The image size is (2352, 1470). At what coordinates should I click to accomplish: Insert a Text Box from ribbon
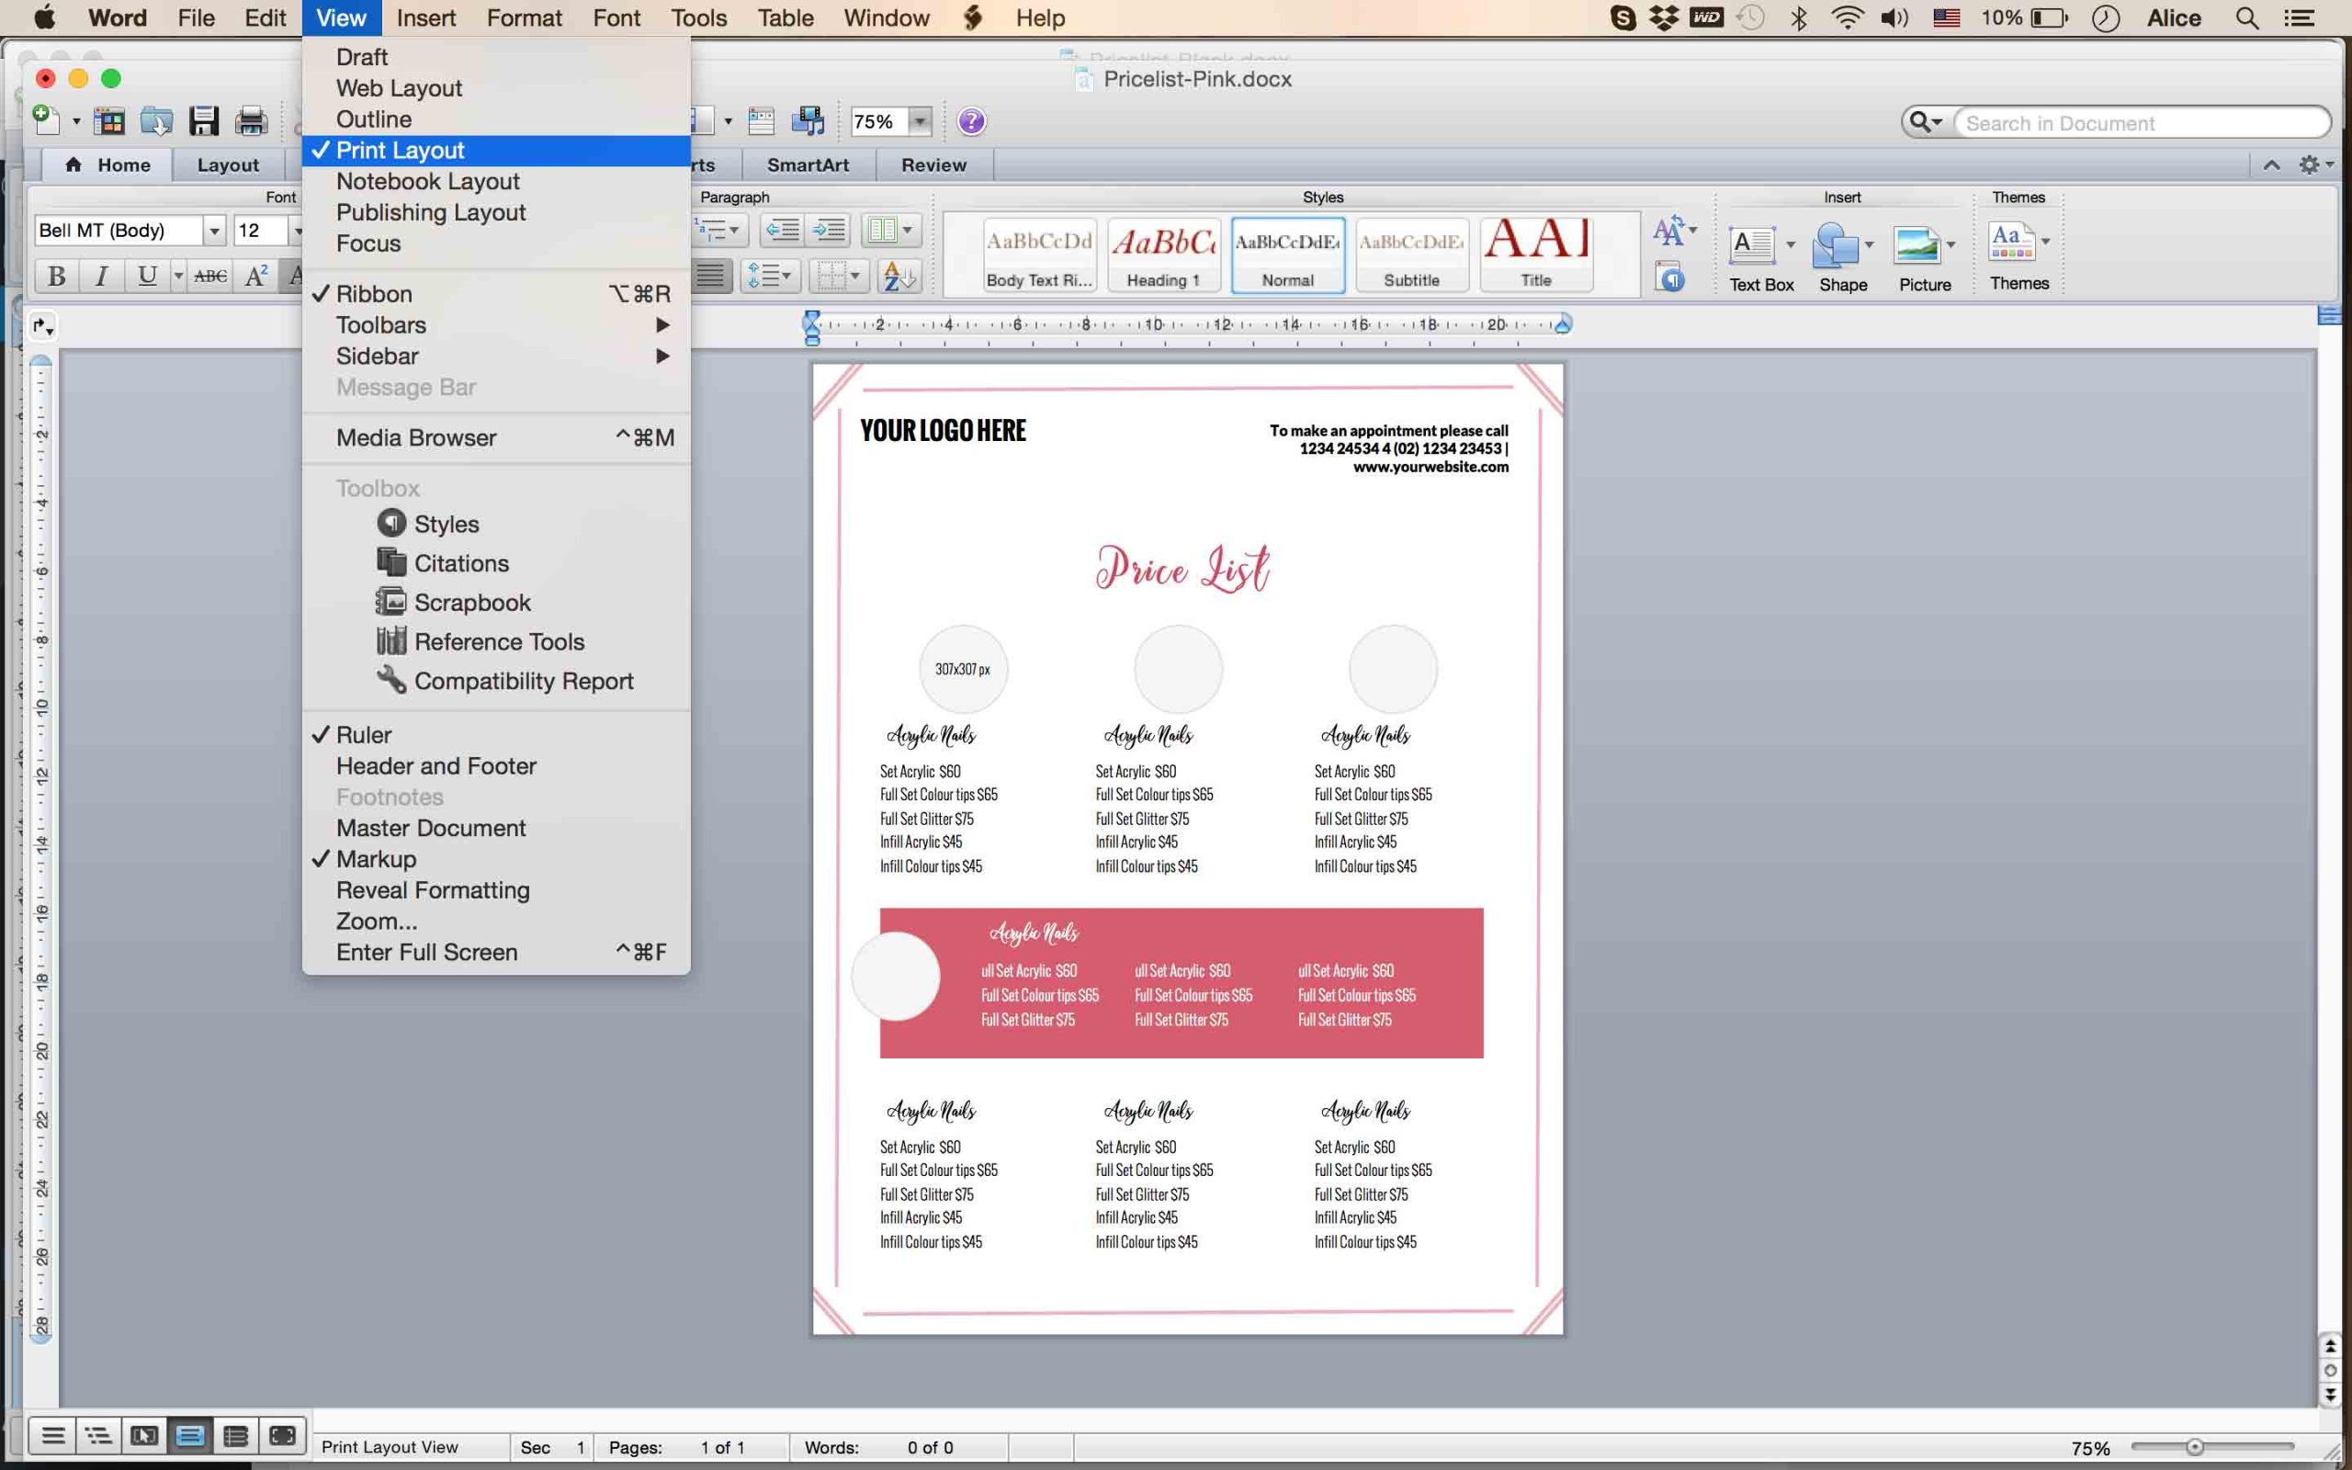tap(1751, 245)
